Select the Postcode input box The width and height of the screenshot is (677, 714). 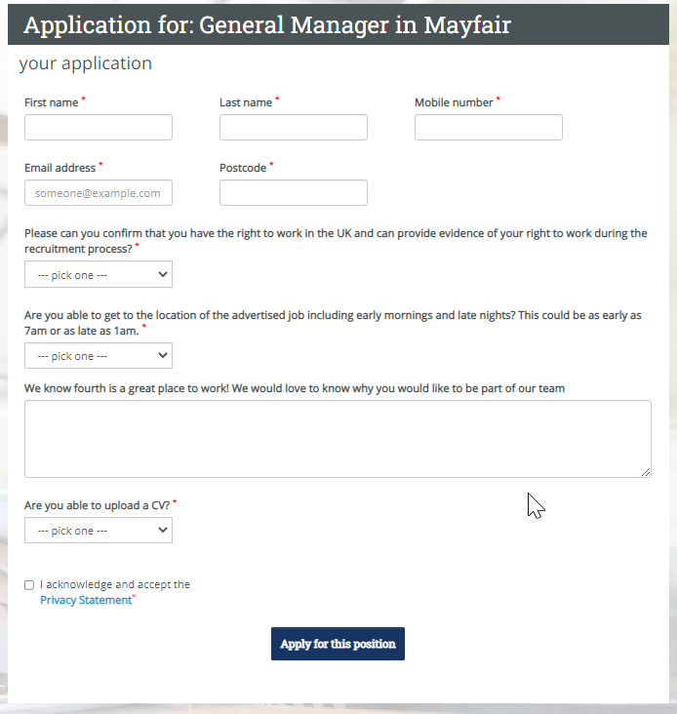coord(294,192)
